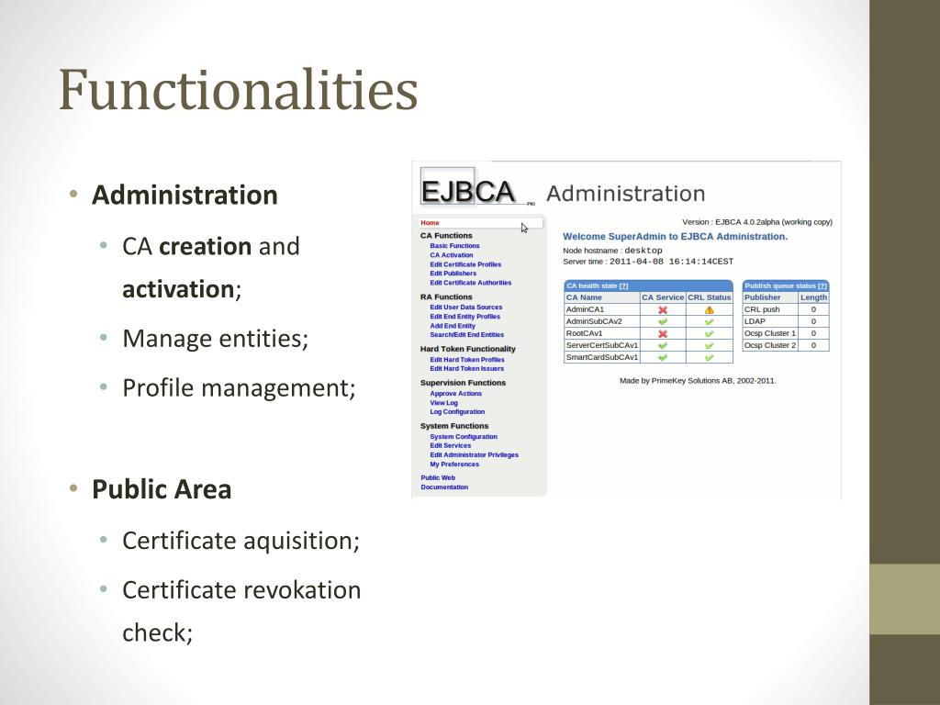
Task: Click the Length column header
Action: click(x=813, y=297)
